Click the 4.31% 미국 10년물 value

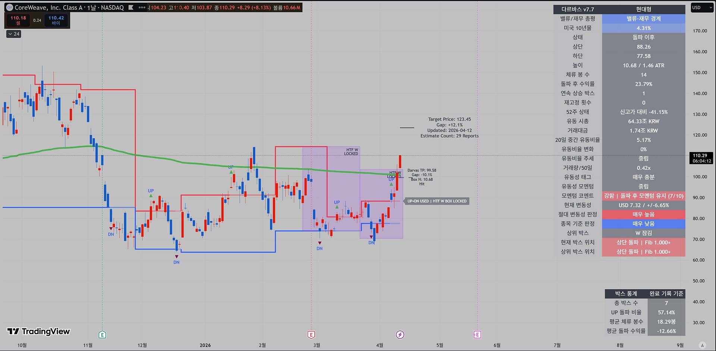click(644, 28)
